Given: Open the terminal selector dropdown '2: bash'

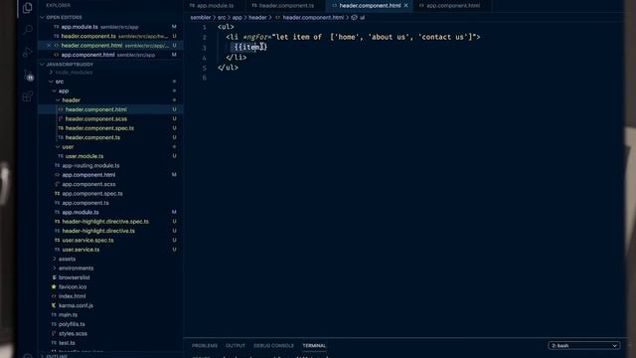Looking at the screenshot, I should point(584,346).
